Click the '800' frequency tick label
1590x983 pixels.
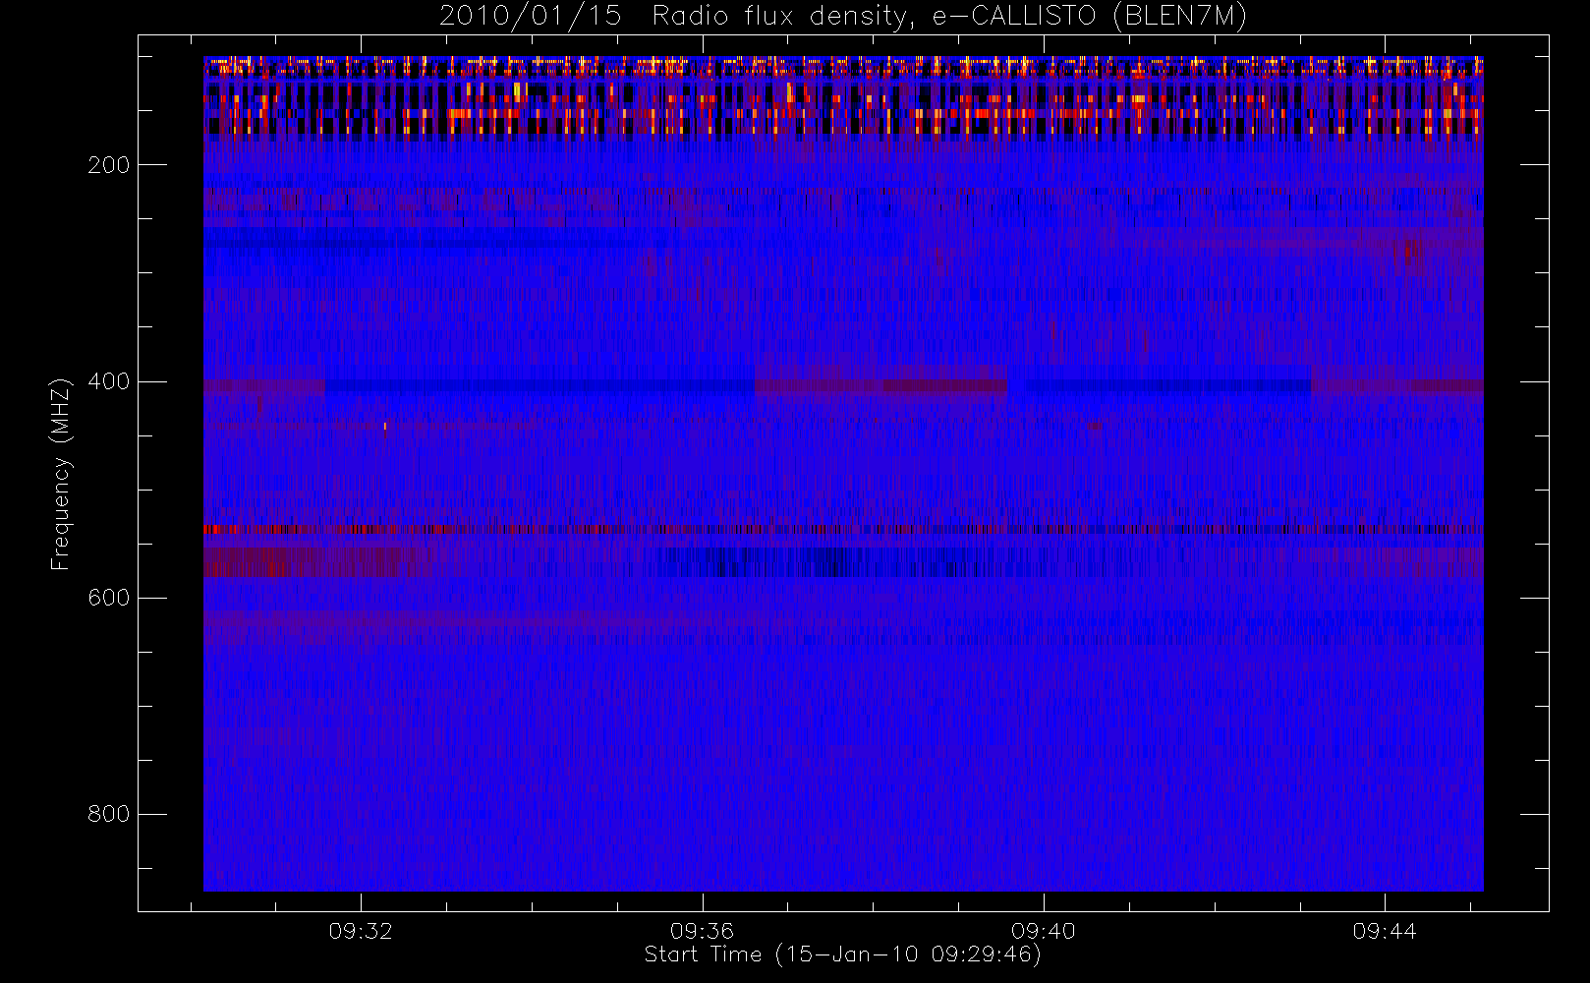[108, 814]
